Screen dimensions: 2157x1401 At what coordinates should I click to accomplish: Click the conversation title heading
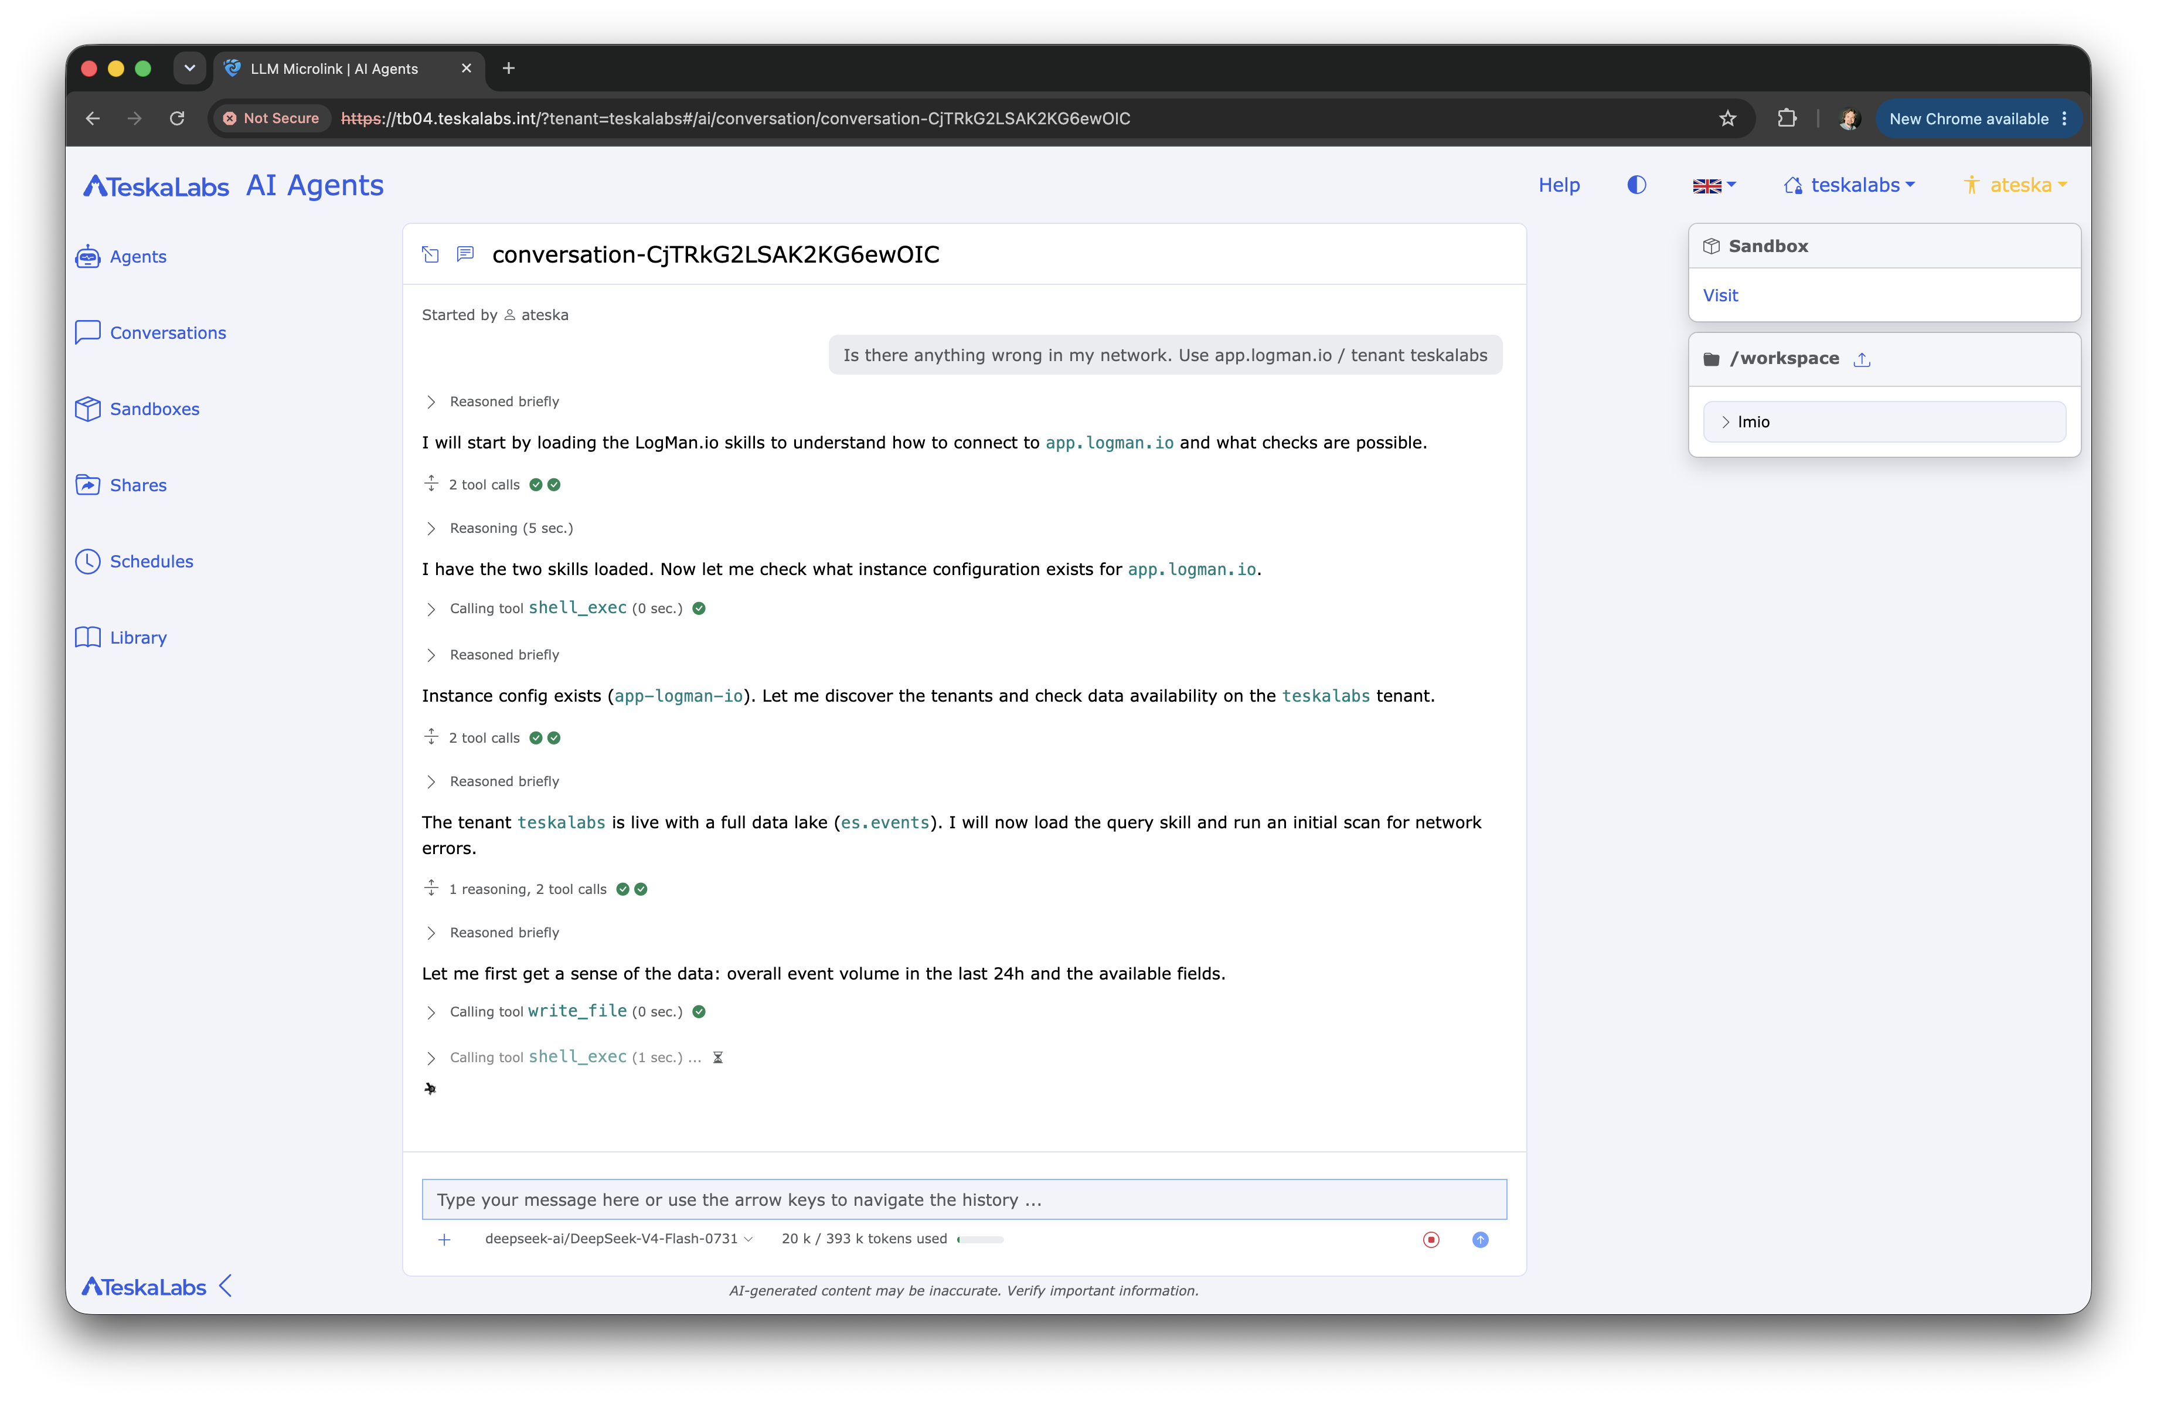tap(715, 254)
